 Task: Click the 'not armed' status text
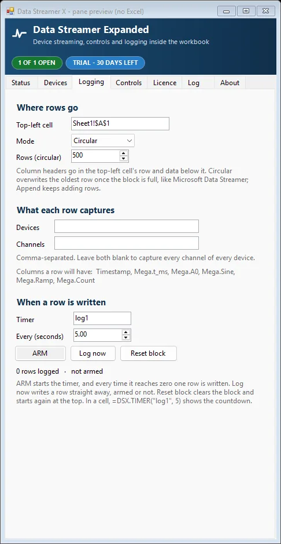pyautogui.click(x=87, y=371)
